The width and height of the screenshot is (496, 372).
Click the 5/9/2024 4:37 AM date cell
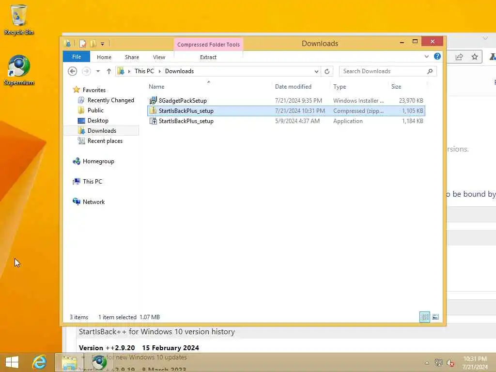(297, 121)
